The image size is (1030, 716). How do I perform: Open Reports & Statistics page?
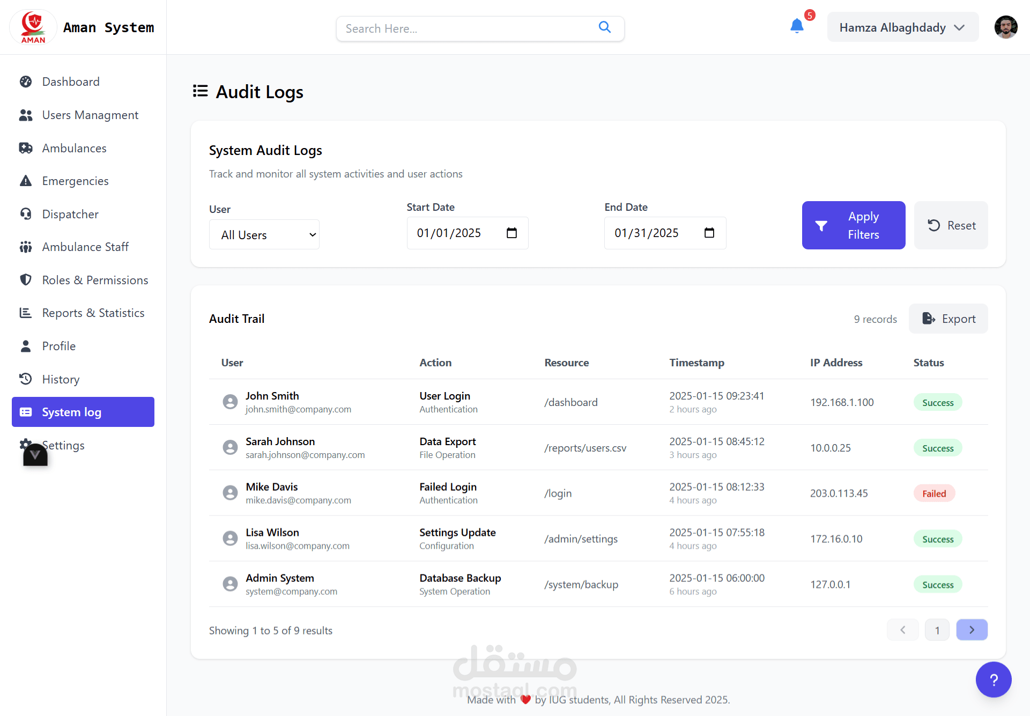[93, 313]
